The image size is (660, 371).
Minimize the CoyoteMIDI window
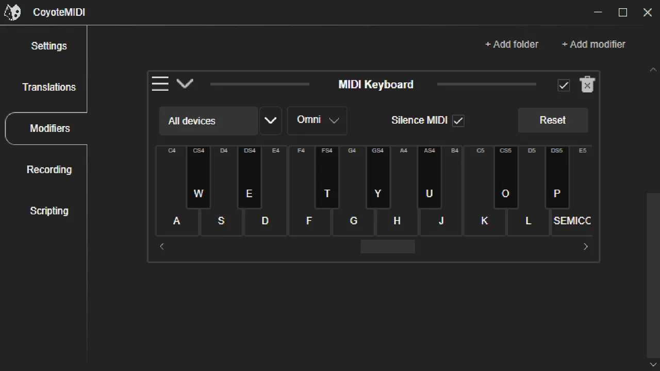(598, 12)
